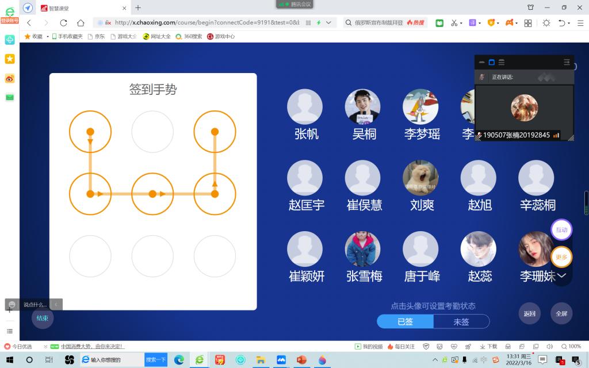Open the 收藏 favorites bookmark menu
The width and height of the screenshot is (589, 368).
33,36
